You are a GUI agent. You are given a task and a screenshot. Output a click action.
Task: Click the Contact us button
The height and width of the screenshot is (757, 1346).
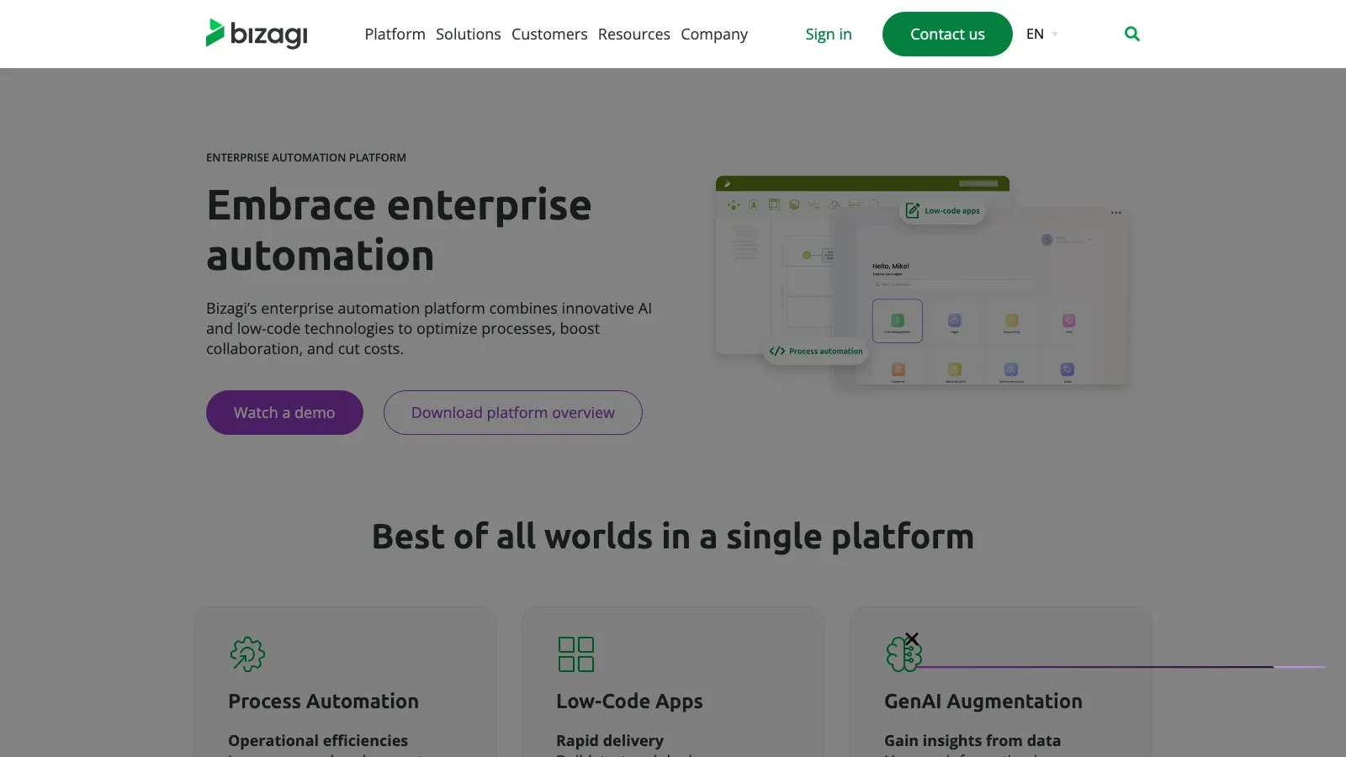click(x=947, y=34)
